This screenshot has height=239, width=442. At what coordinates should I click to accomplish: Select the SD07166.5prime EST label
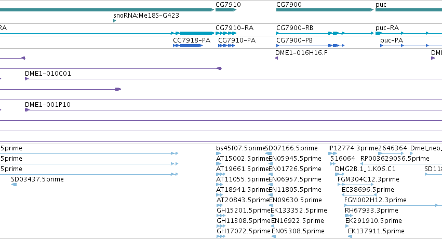pos(291,148)
